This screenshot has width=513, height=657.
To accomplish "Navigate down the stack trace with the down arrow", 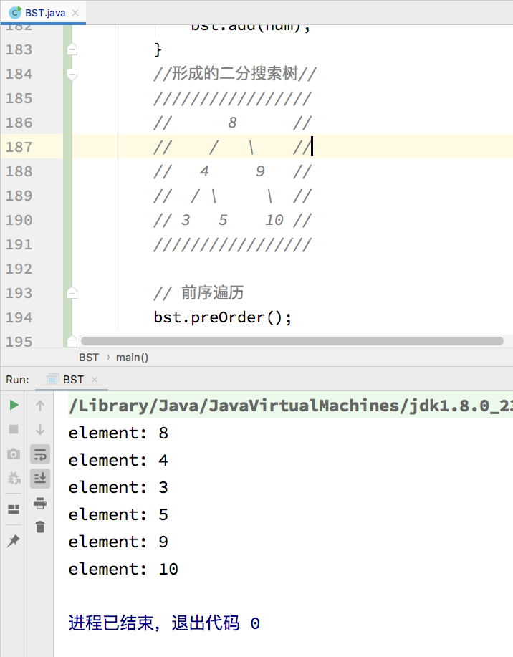I will pos(40,429).
